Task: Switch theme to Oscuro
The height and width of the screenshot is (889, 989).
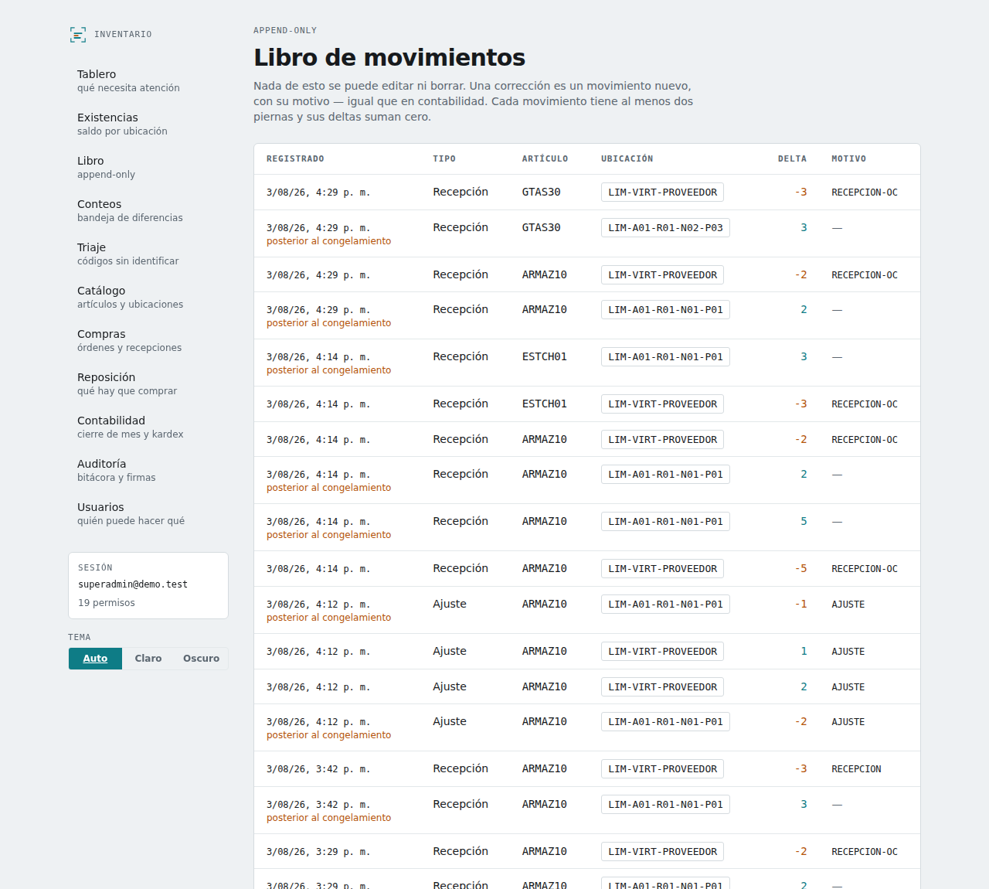Action: [201, 659]
